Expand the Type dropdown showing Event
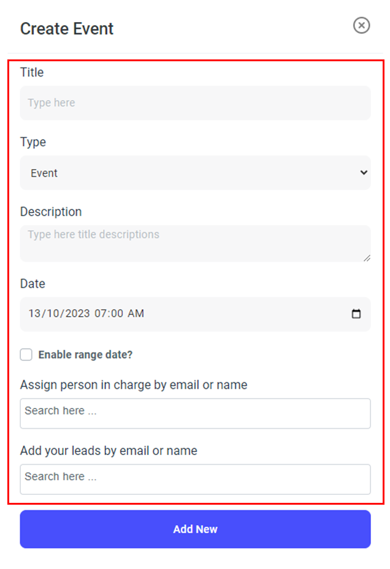Image resolution: width=390 pixels, height=569 pixels. coord(195,173)
